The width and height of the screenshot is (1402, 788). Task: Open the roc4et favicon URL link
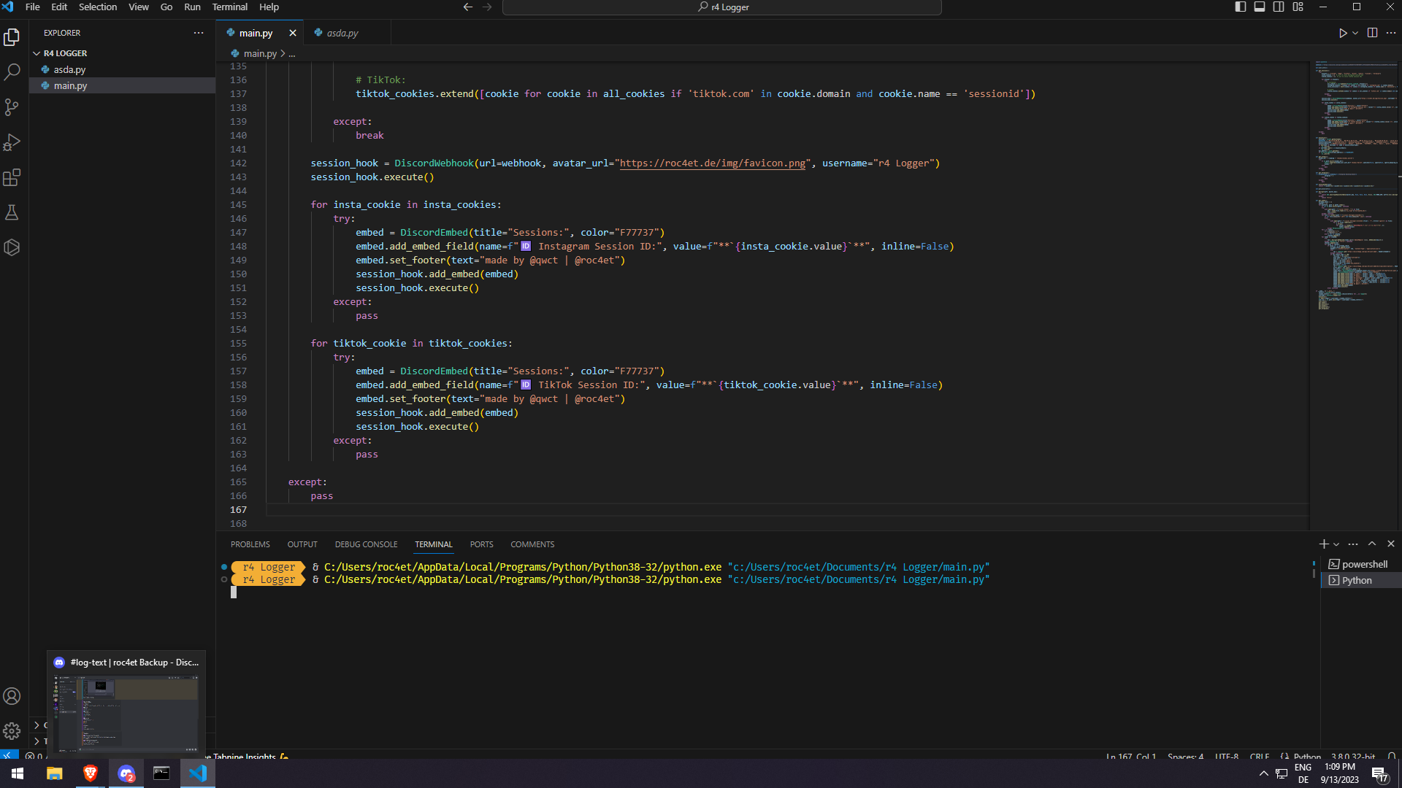coord(712,163)
